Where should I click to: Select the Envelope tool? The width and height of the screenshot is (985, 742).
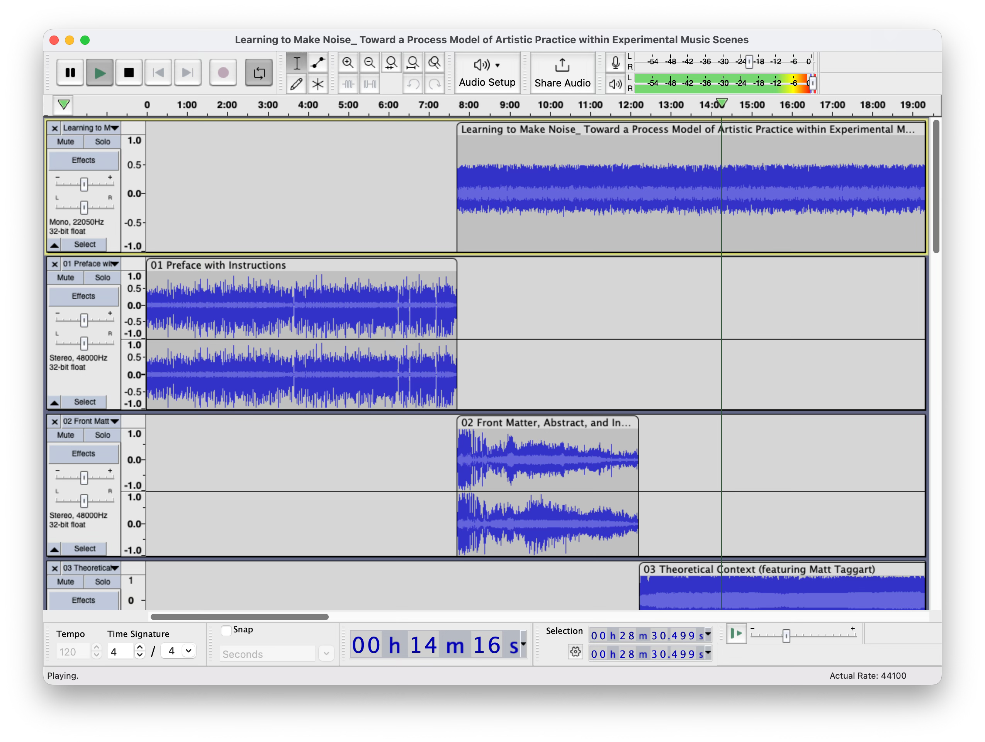[x=318, y=63]
